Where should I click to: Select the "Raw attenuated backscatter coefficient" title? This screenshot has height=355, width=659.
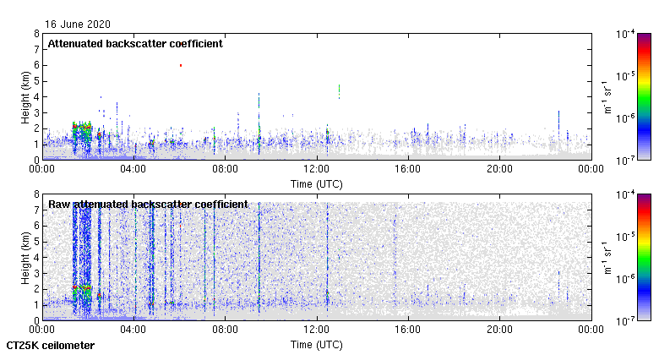click(x=147, y=205)
